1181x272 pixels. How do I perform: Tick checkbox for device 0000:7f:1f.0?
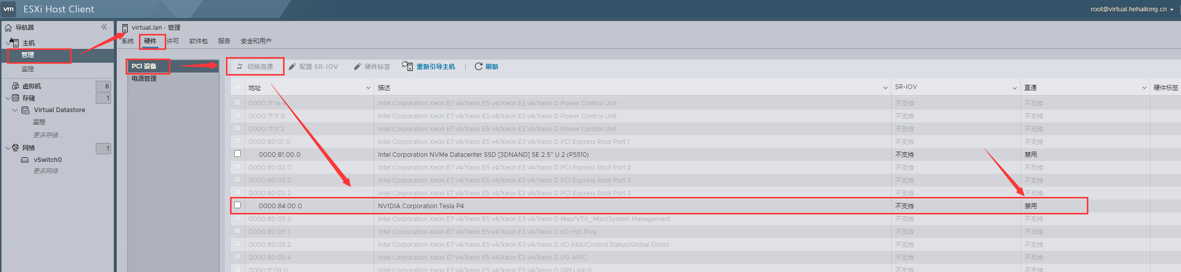pos(238,115)
